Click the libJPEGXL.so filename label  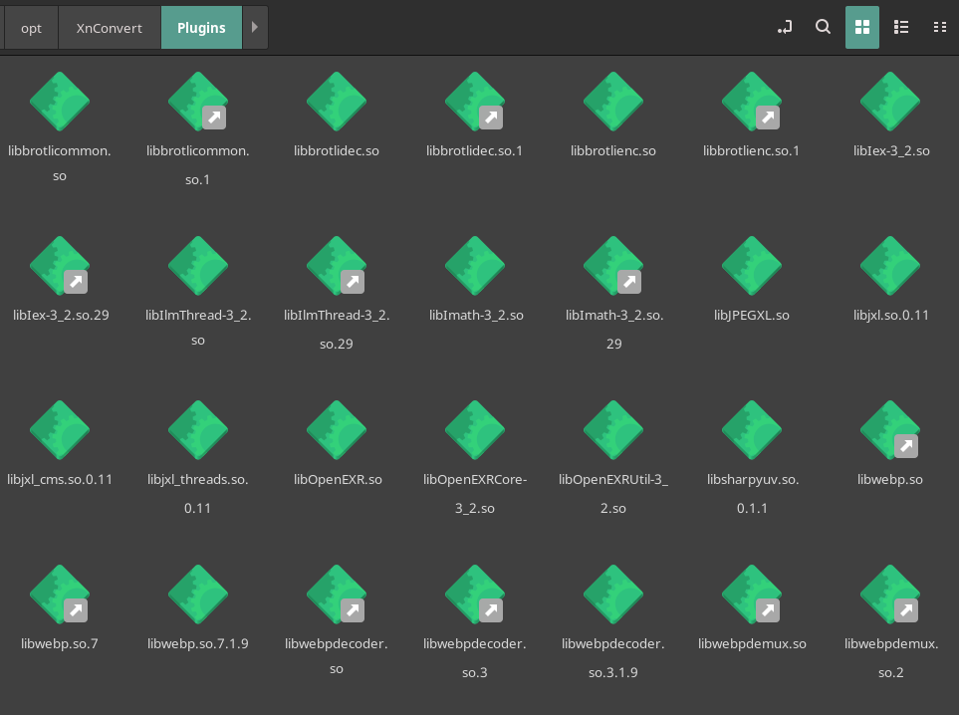point(752,316)
